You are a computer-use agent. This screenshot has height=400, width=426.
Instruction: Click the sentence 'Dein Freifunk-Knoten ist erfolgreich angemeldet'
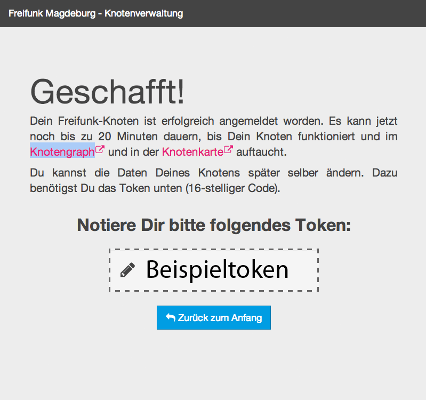[176, 121]
